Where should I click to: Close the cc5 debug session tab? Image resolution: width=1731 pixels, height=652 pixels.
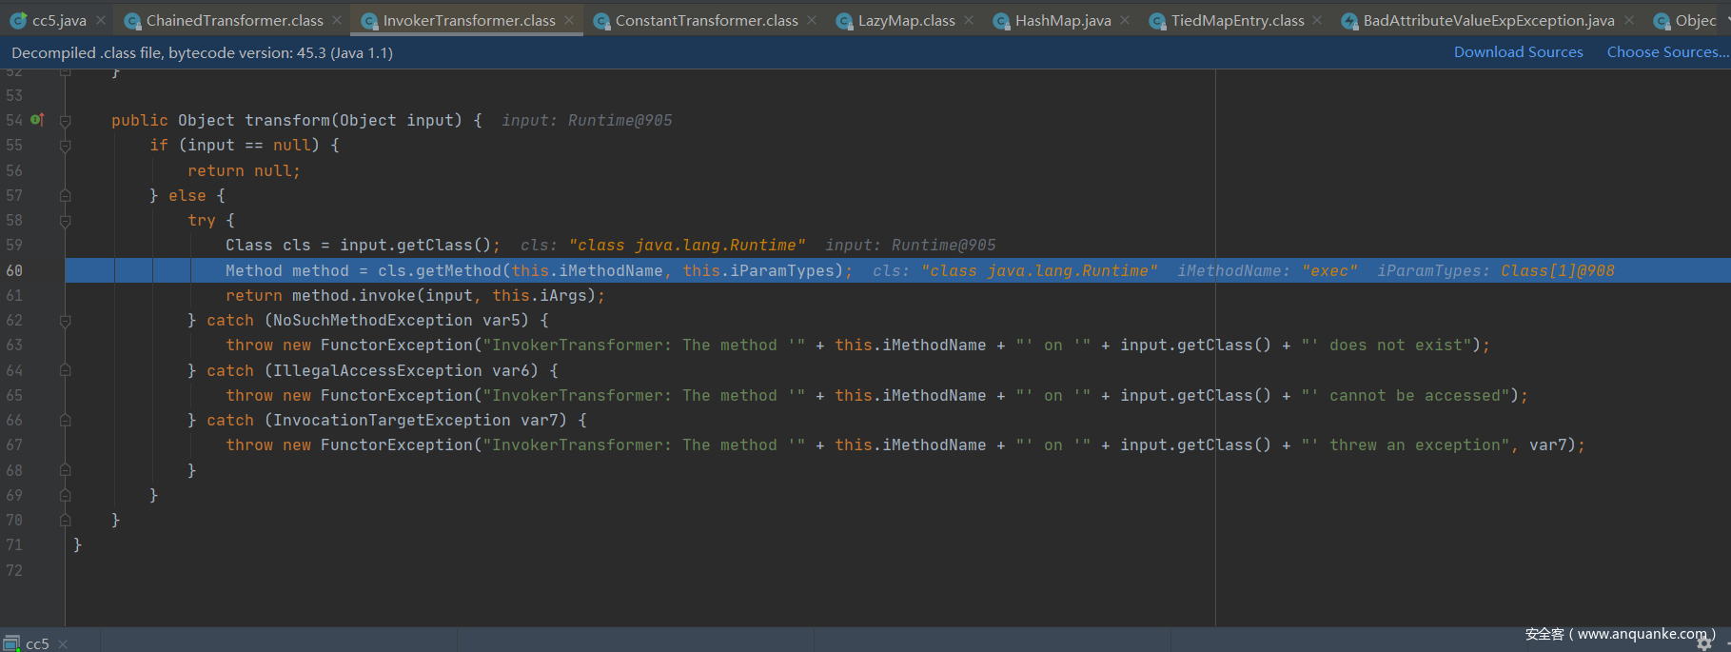click(x=63, y=644)
